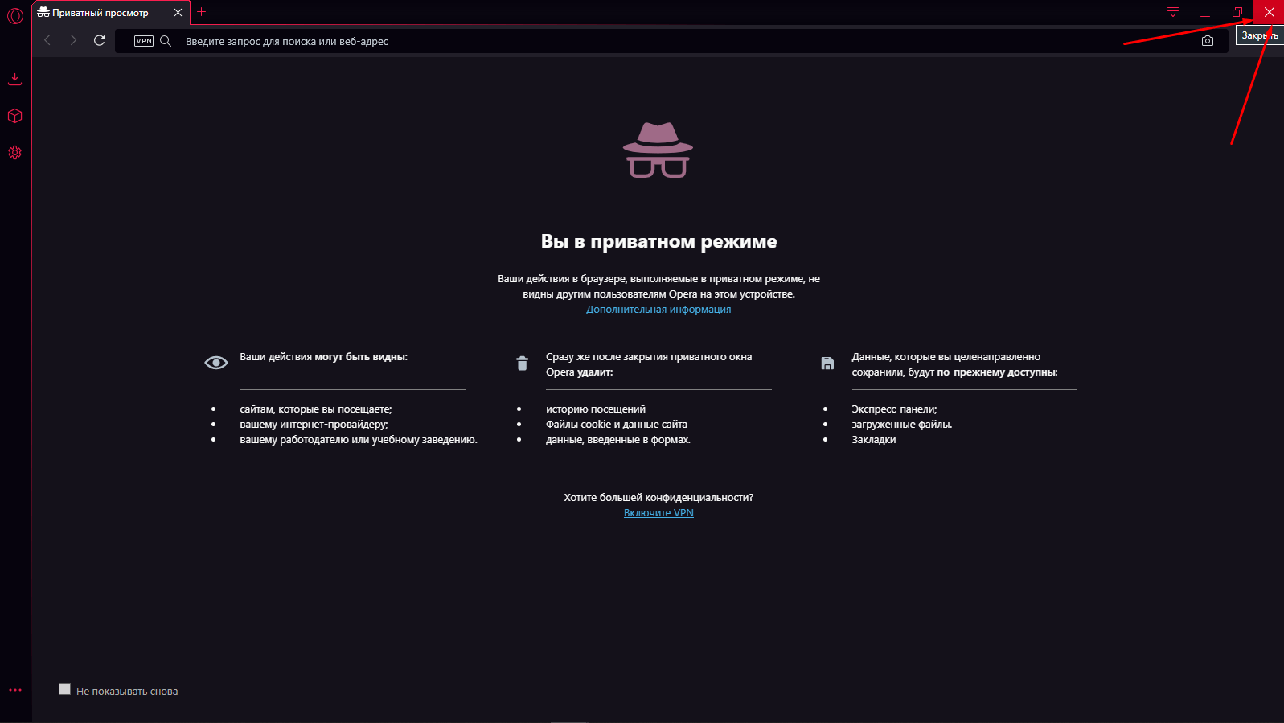Close the Приватный просмотр tab
Image resolution: width=1284 pixels, height=723 pixels.
tap(178, 13)
